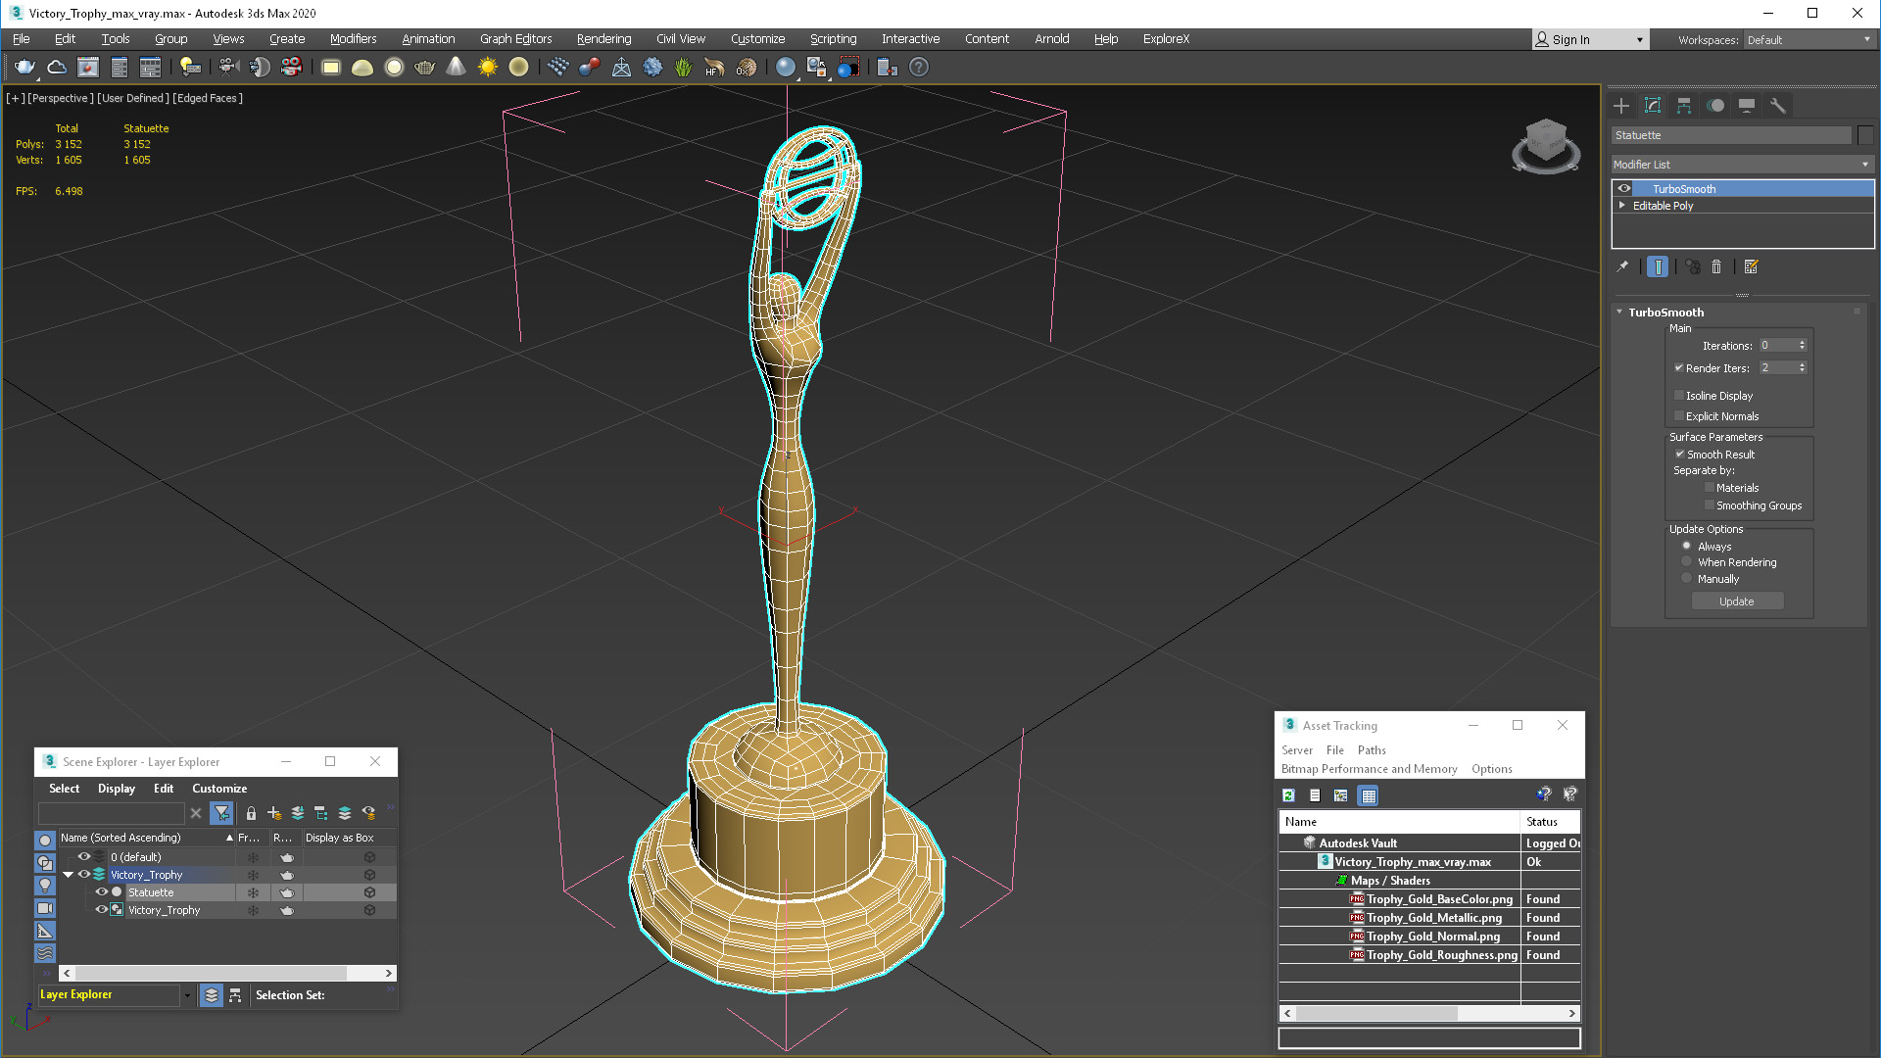Viewport: 1881px width, 1058px height.
Task: Open the Modifier List dropdown
Action: pyautogui.click(x=1743, y=165)
